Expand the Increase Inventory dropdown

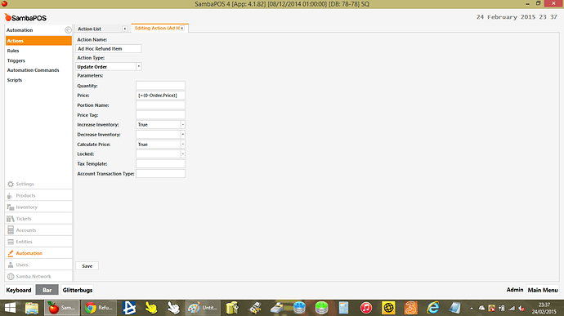point(183,125)
